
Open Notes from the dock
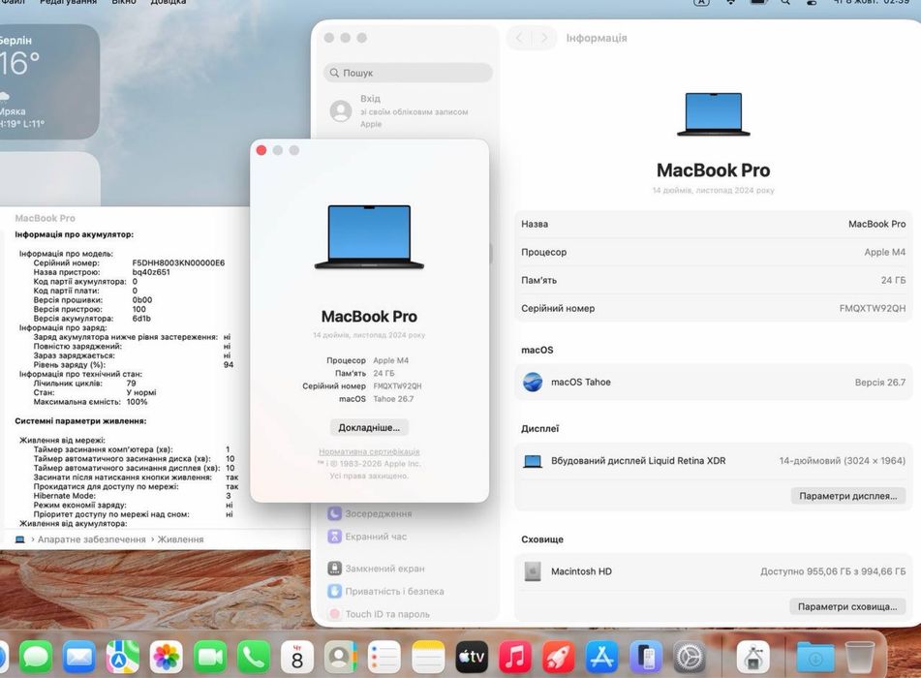pos(428,657)
